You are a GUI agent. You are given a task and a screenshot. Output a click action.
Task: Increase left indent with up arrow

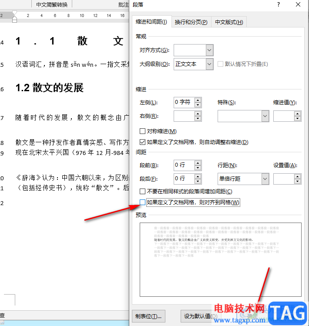[198, 100]
